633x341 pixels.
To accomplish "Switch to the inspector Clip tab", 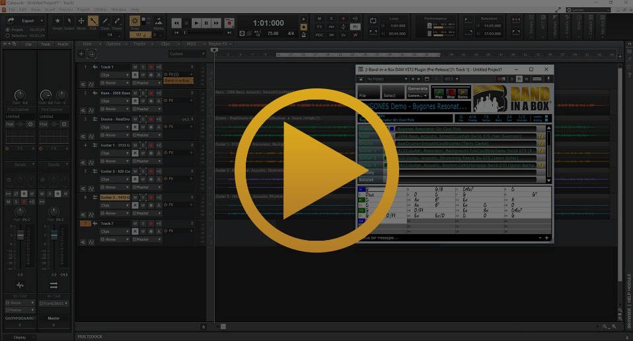I will point(28,44).
